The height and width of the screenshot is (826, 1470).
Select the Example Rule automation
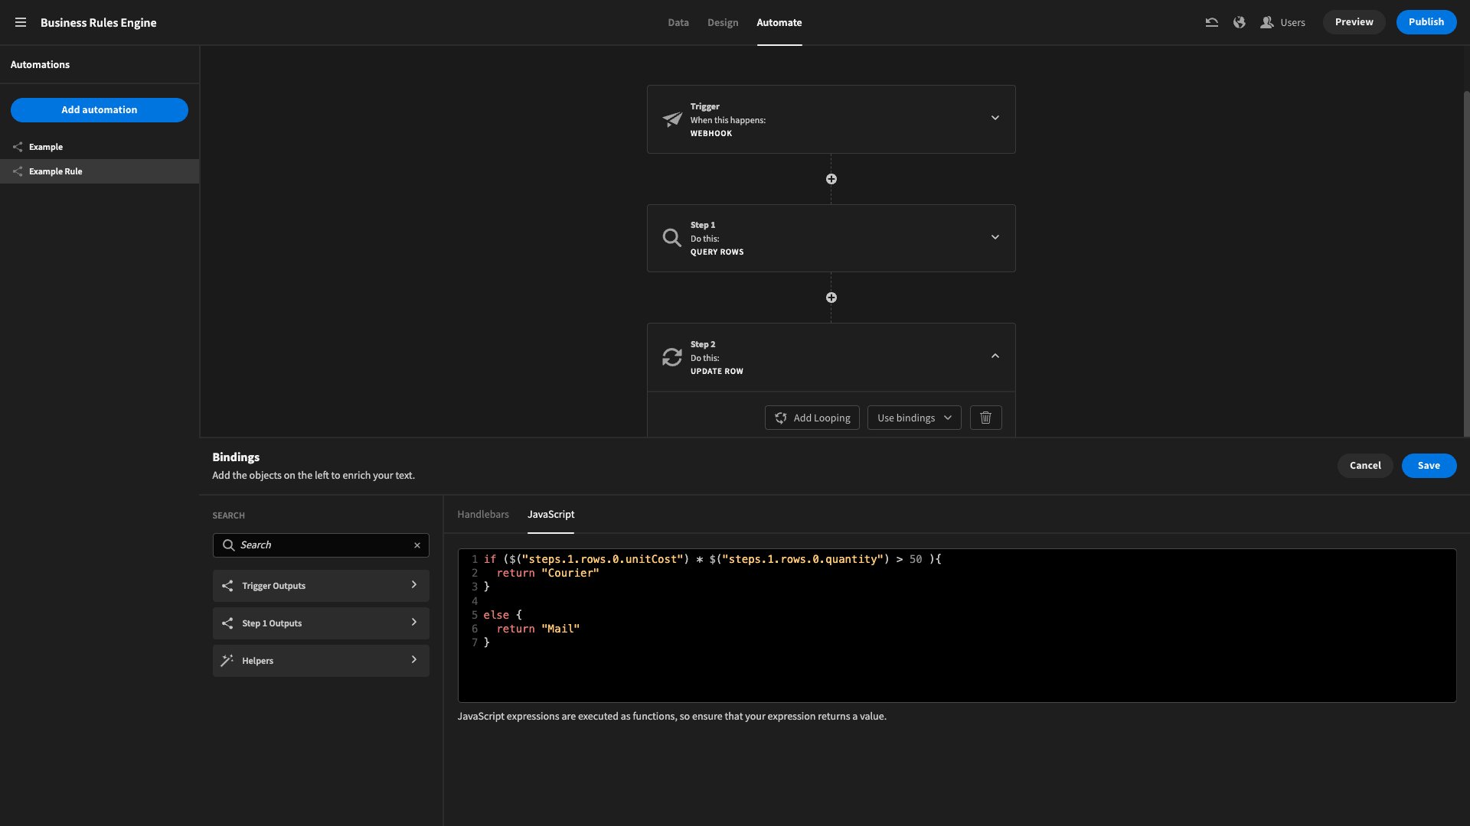[x=100, y=171]
